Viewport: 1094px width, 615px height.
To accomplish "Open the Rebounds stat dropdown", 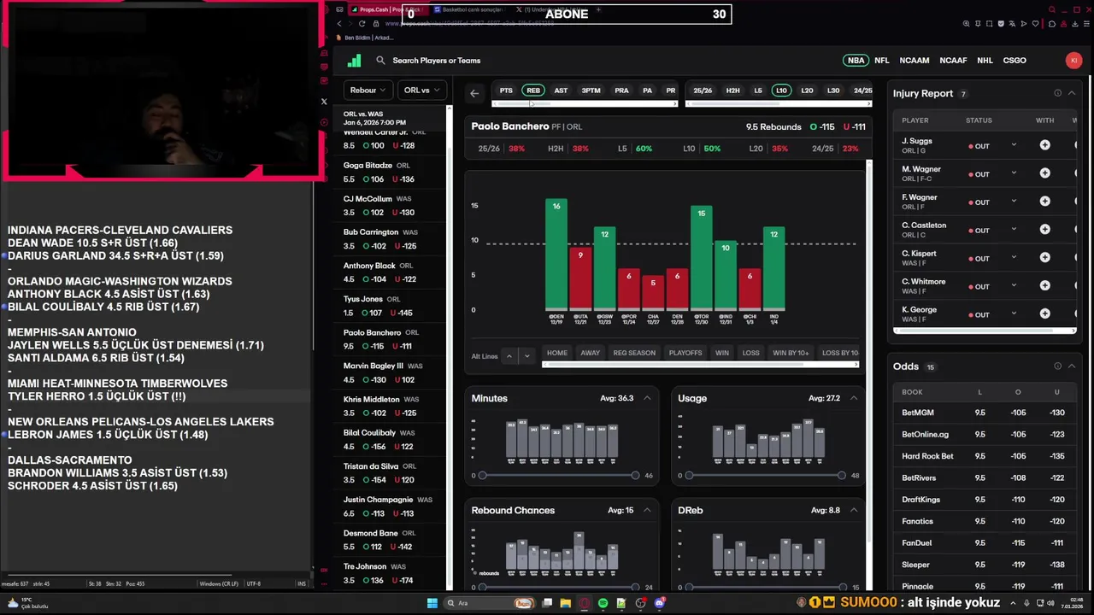I will (368, 90).
